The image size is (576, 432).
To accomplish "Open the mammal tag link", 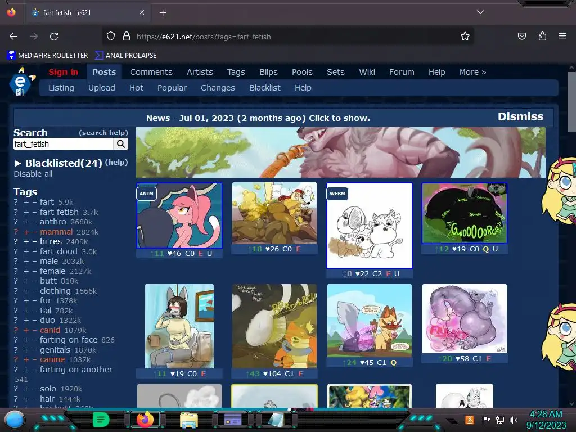I will pos(56,232).
